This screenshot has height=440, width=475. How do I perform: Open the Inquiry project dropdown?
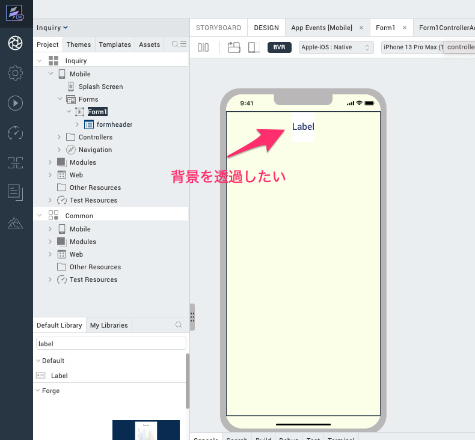point(52,28)
